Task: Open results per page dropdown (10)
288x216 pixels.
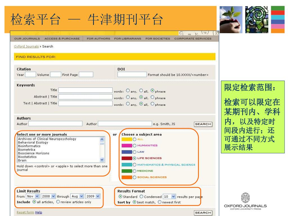Action: [169, 197]
